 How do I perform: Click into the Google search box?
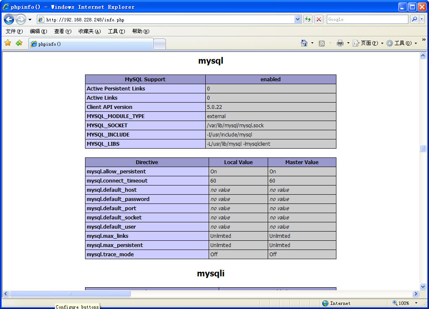click(367, 19)
